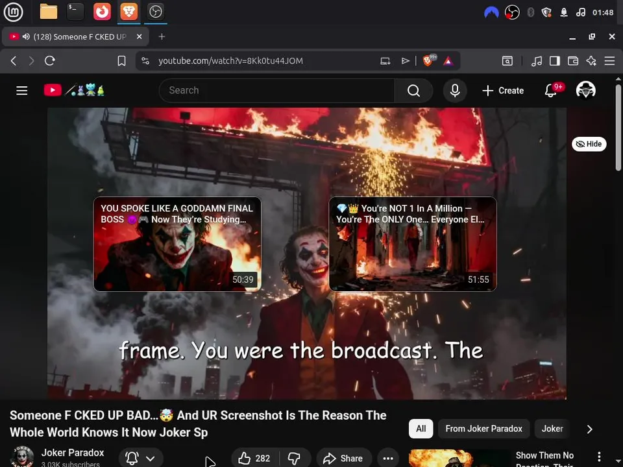Open the OBS recording tray indicator
This screenshot has width=623, height=467.
[x=512, y=12]
